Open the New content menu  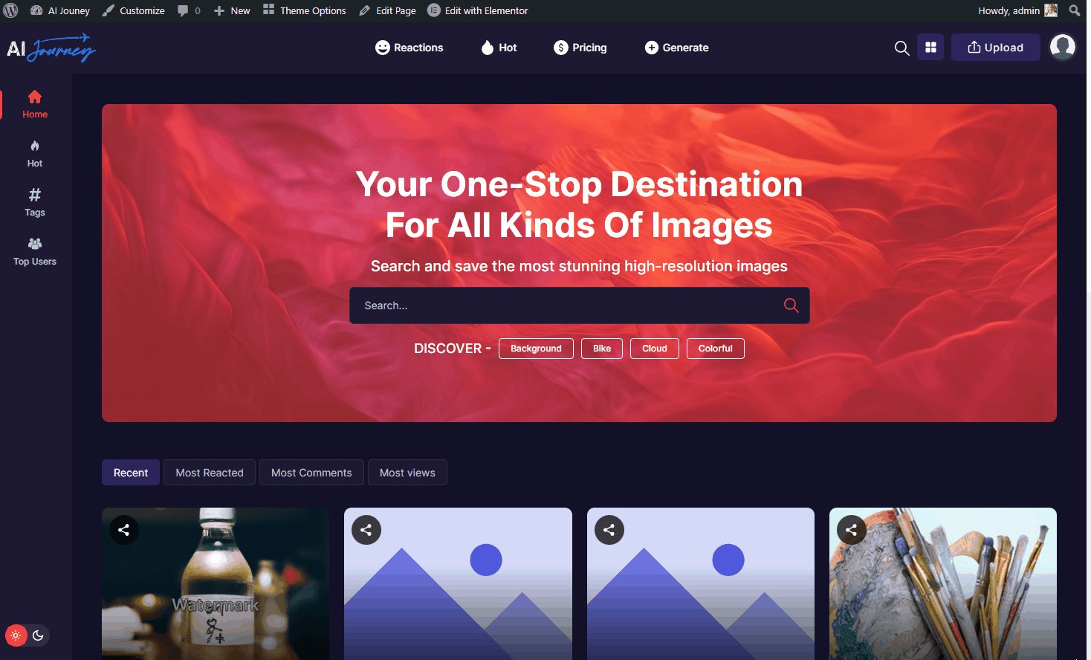[232, 10]
